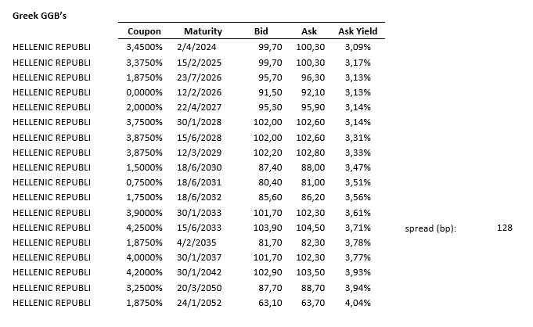Select the Coupon column header
533x327 pixels.
[144, 31]
